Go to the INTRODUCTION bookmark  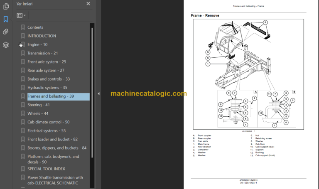coord(42,36)
